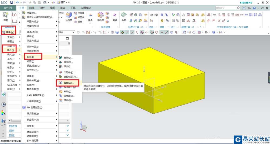Viewport: 270px width, 144px height.
Task: Expand the 细节 section chevron
Action: [x=68, y=131]
